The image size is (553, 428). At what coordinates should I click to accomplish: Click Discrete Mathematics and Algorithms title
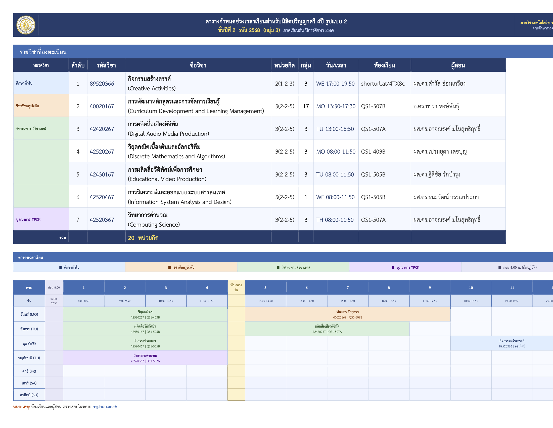pyautogui.click(x=176, y=156)
